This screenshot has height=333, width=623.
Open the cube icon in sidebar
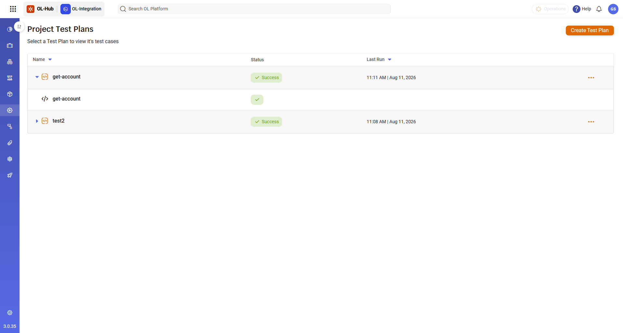pos(10,94)
